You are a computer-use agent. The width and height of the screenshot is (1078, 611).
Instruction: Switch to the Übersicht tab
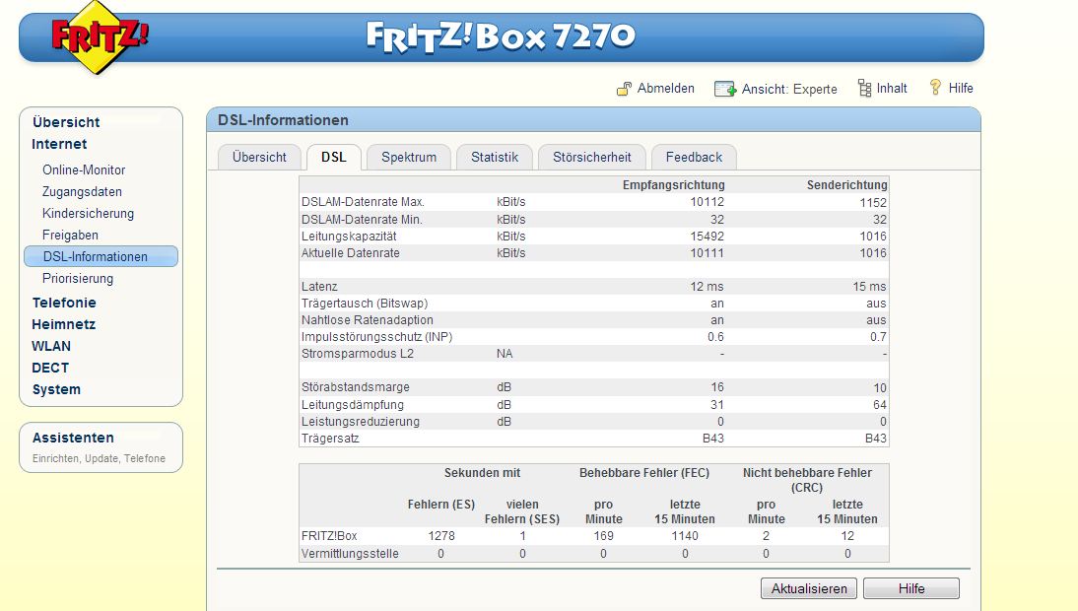point(259,157)
